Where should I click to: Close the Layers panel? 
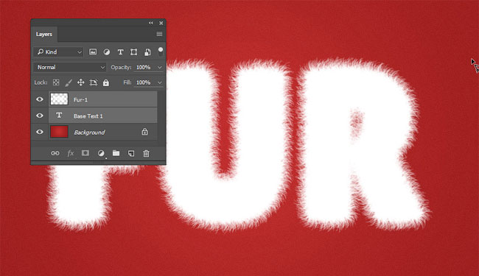point(161,23)
